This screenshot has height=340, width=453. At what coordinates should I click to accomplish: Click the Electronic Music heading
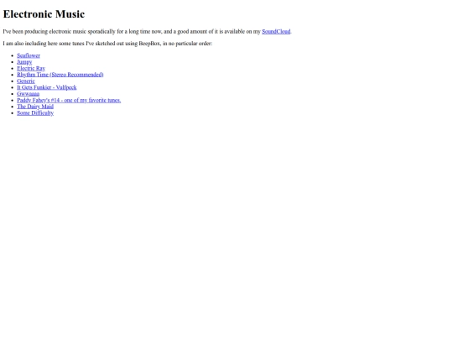[44, 14]
